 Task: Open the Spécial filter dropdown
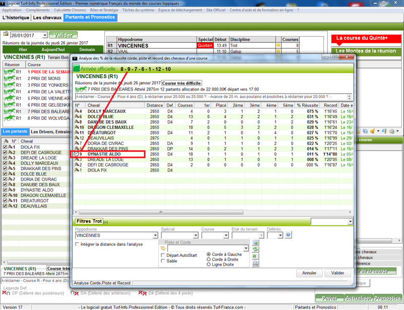[x=196, y=235]
